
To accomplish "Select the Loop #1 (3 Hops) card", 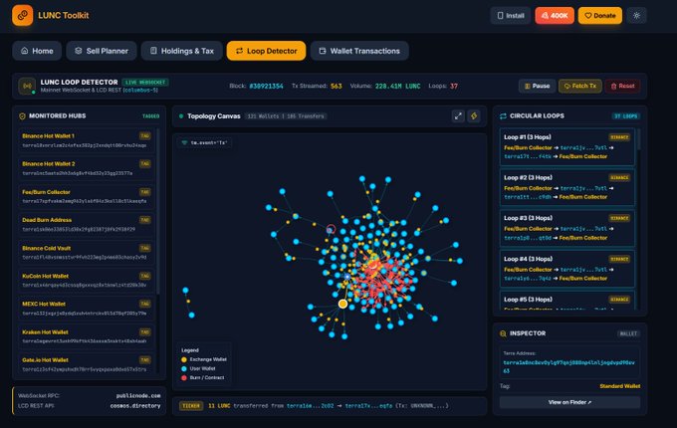I will 566,146.
